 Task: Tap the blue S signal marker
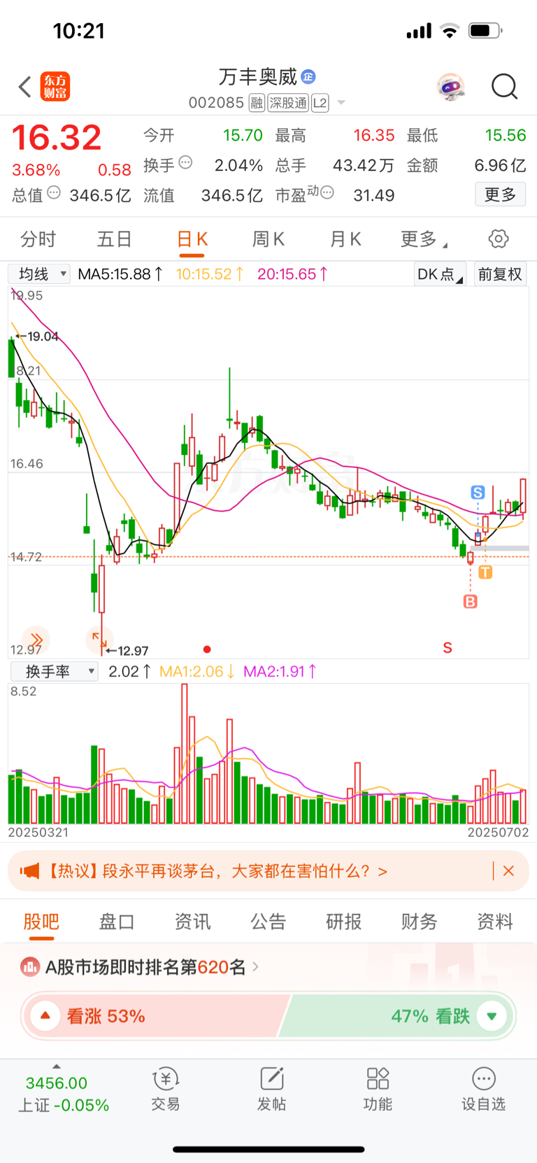click(x=478, y=493)
